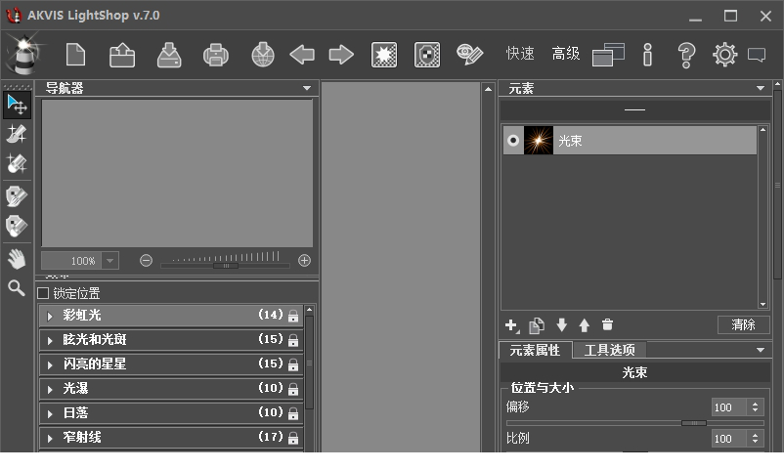784x470 pixels.
Task: Increase 比例 with the stepper arrows
Action: tap(755, 435)
